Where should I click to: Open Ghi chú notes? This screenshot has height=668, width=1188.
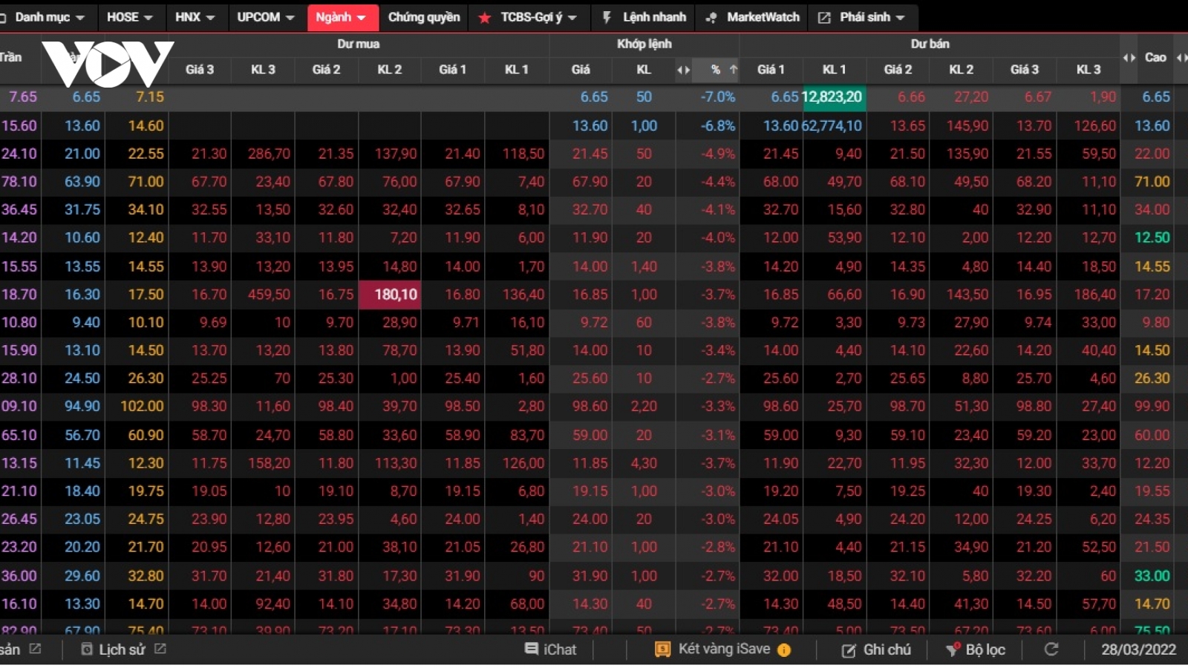876,650
